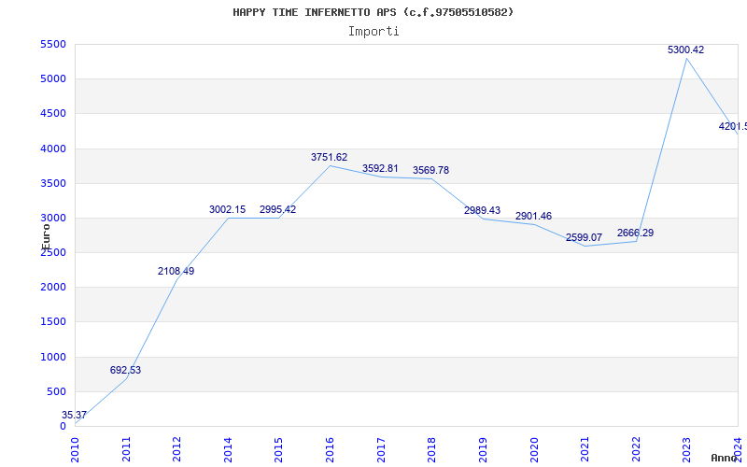
Task: Select the 2108.49 data label
Action: (176, 271)
